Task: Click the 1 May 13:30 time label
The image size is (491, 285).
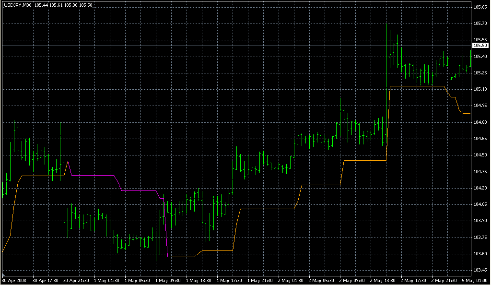Action: pos(199,281)
